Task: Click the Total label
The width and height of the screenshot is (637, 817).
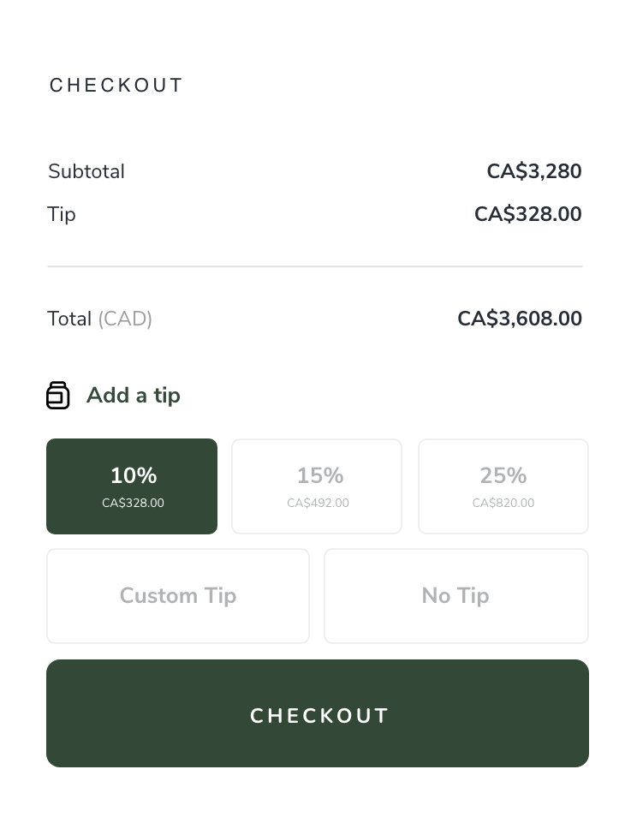Action: (69, 319)
